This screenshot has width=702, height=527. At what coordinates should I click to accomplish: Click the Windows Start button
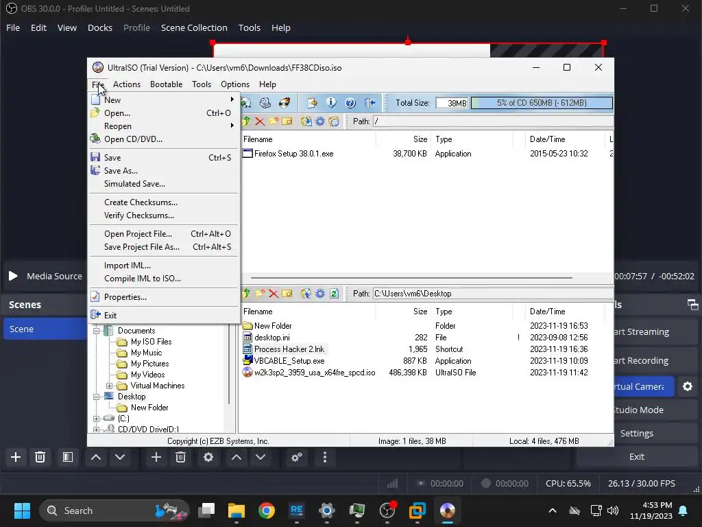[x=22, y=511]
